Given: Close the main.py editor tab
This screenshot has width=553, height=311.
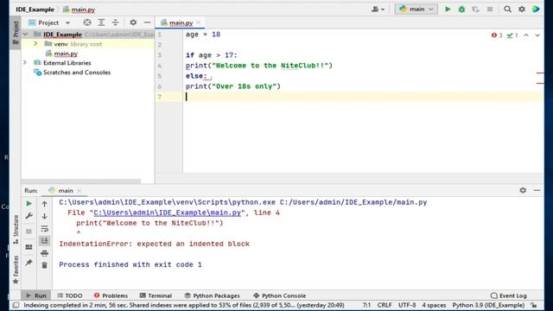Looking at the screenshot, I should [x=198, y=22].
